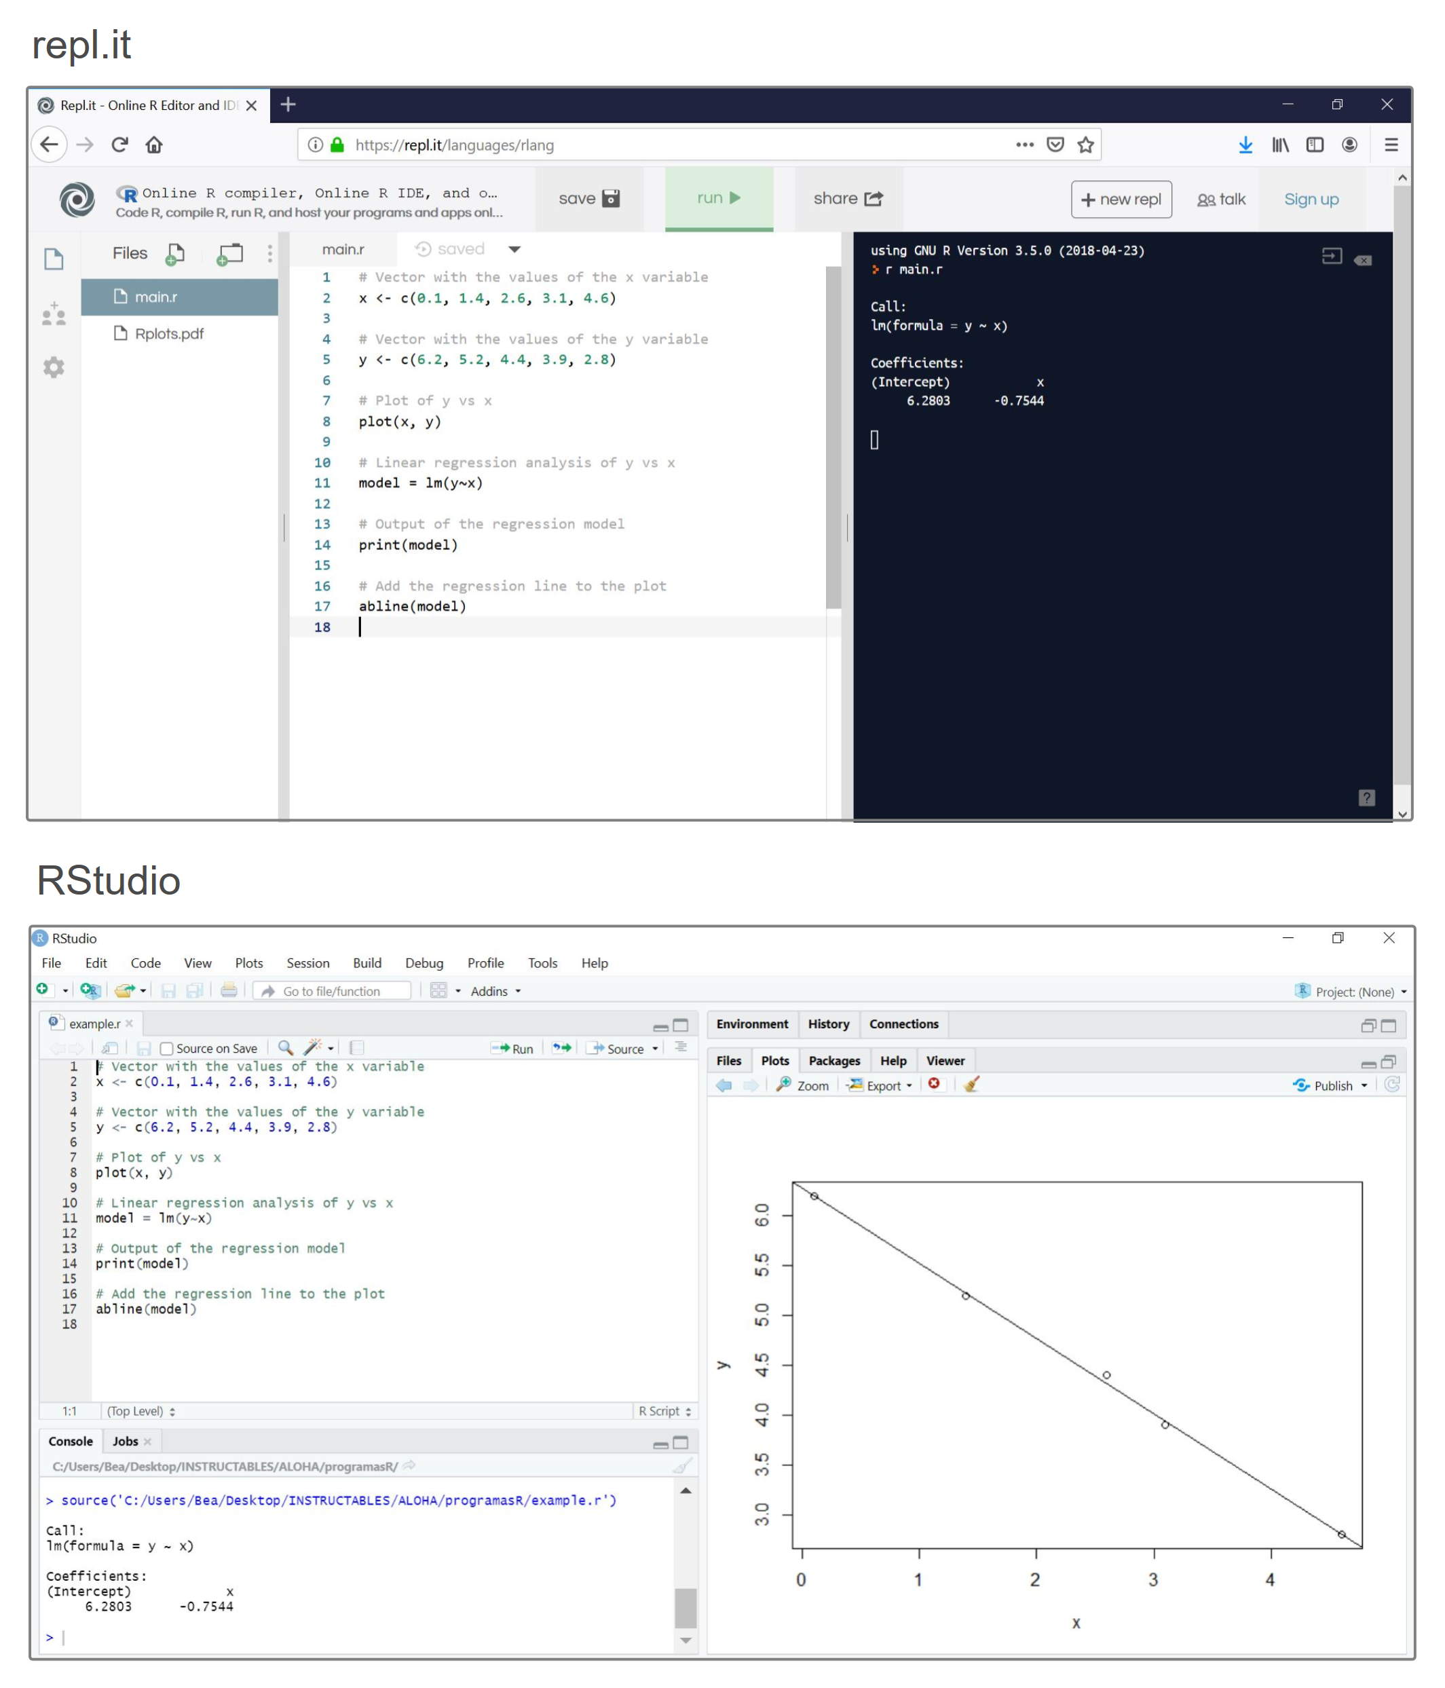Click the repl.it add folder icon

[229, 254]
